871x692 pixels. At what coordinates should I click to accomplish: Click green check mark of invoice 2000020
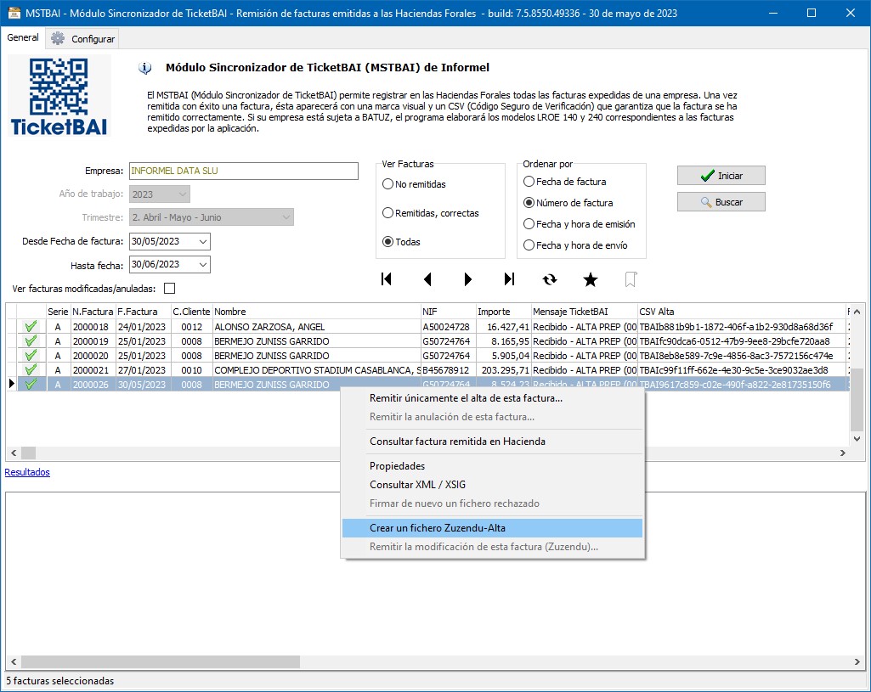31,355
